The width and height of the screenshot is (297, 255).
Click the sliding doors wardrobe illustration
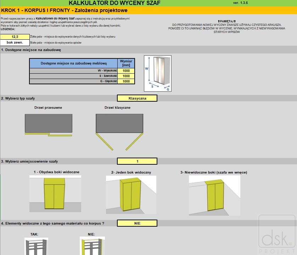tap(49, 125)
